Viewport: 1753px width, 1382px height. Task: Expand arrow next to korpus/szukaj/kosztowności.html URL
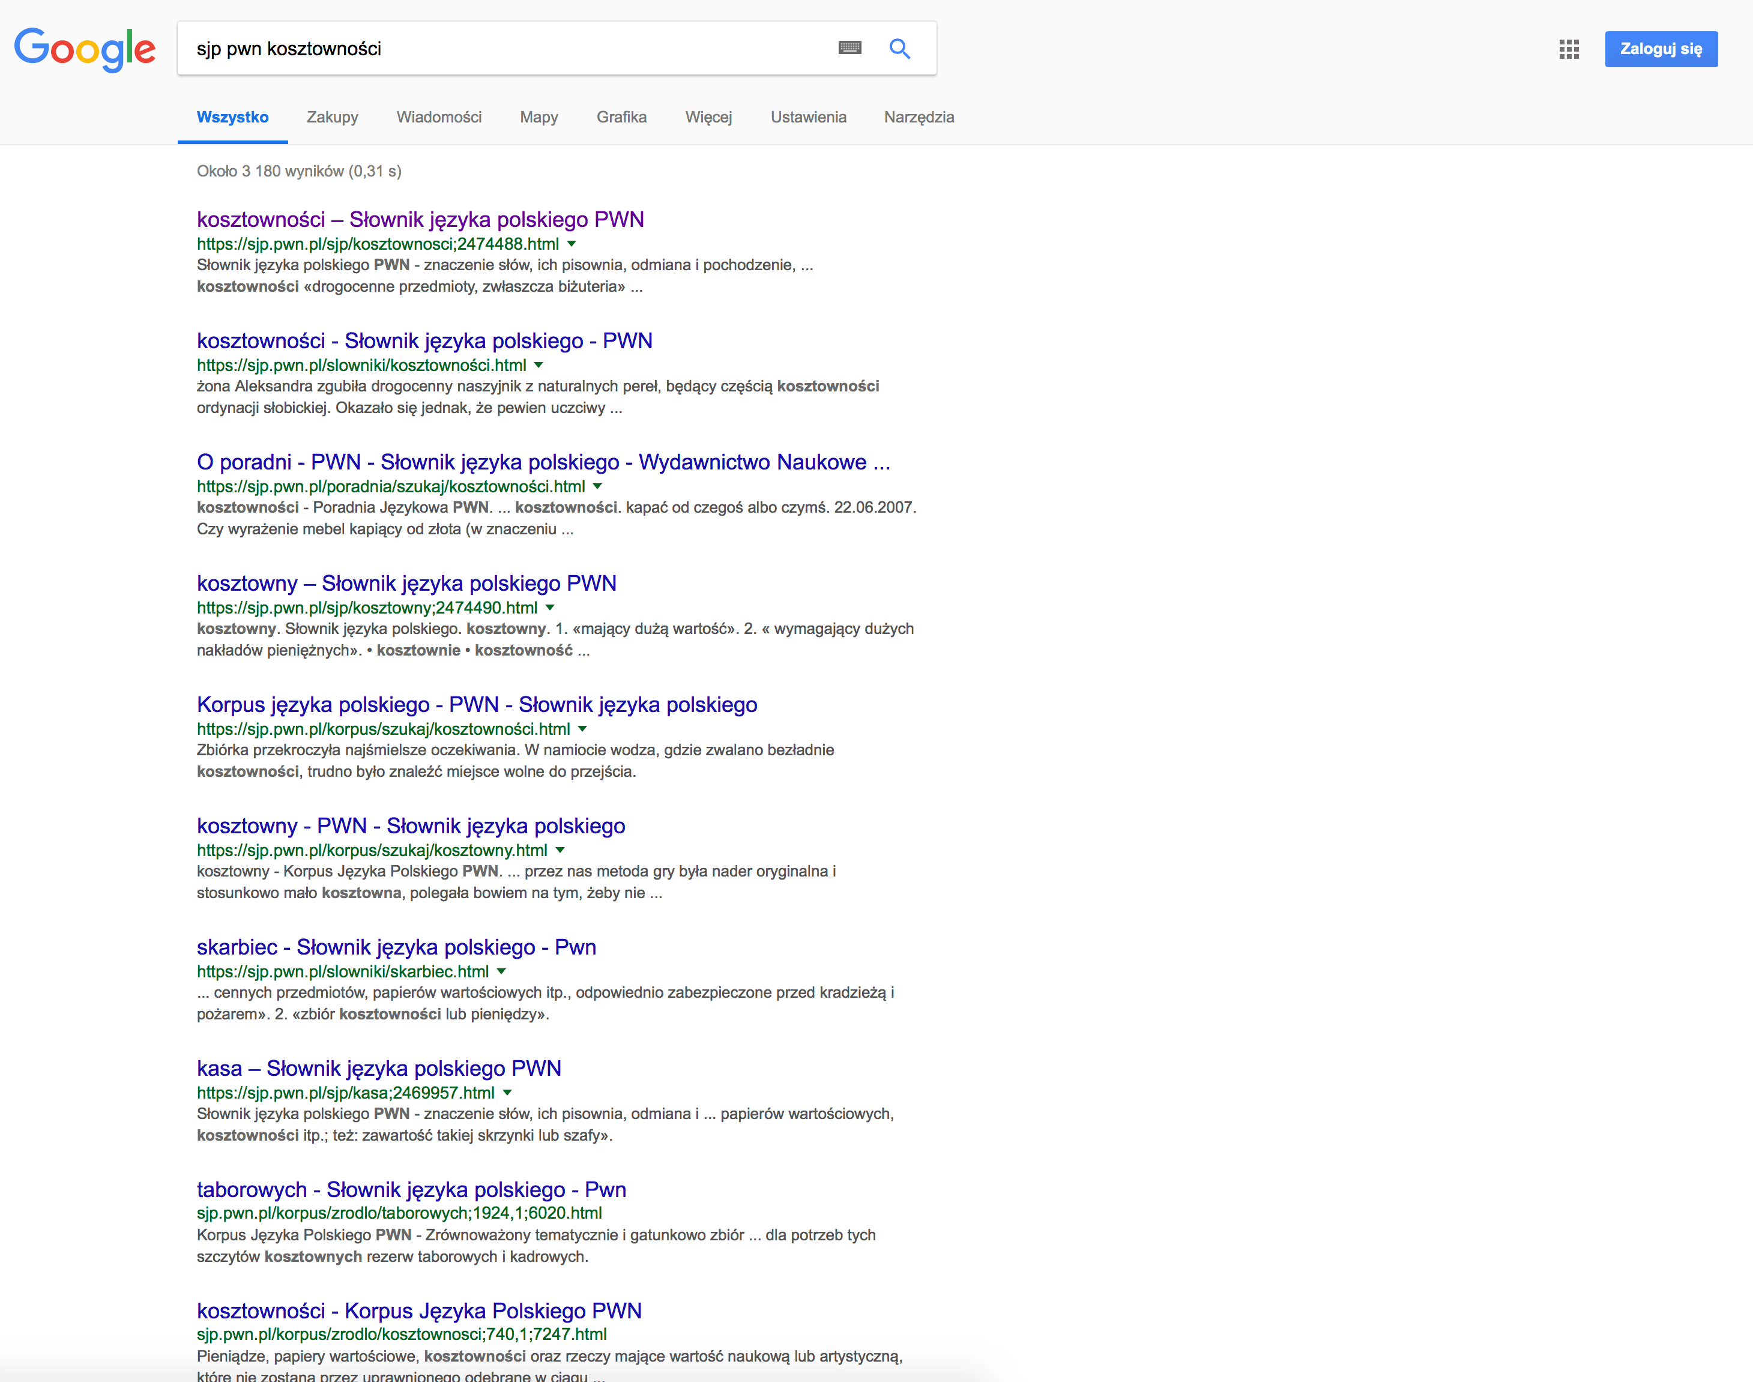pyautogui.click(x=582, y=729)
